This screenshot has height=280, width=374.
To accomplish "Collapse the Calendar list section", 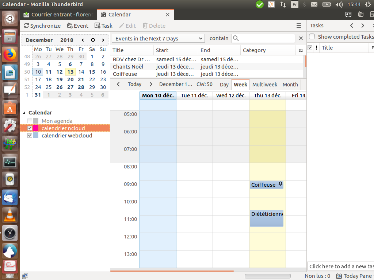I will (x=24, y=113).
